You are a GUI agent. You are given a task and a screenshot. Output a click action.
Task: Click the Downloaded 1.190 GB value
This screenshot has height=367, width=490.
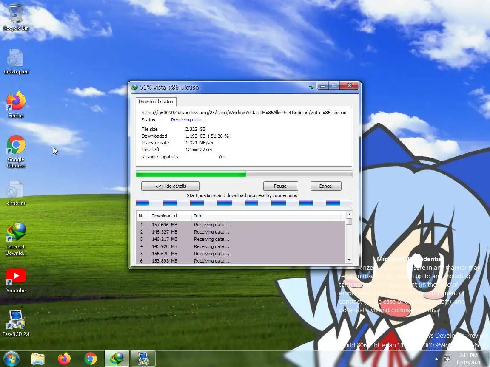[x=208, y=136]
